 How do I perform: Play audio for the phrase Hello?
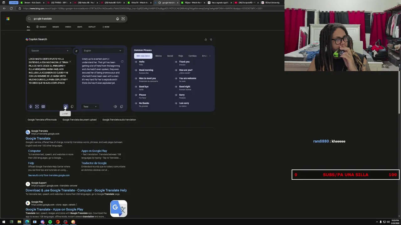[136, 62]
